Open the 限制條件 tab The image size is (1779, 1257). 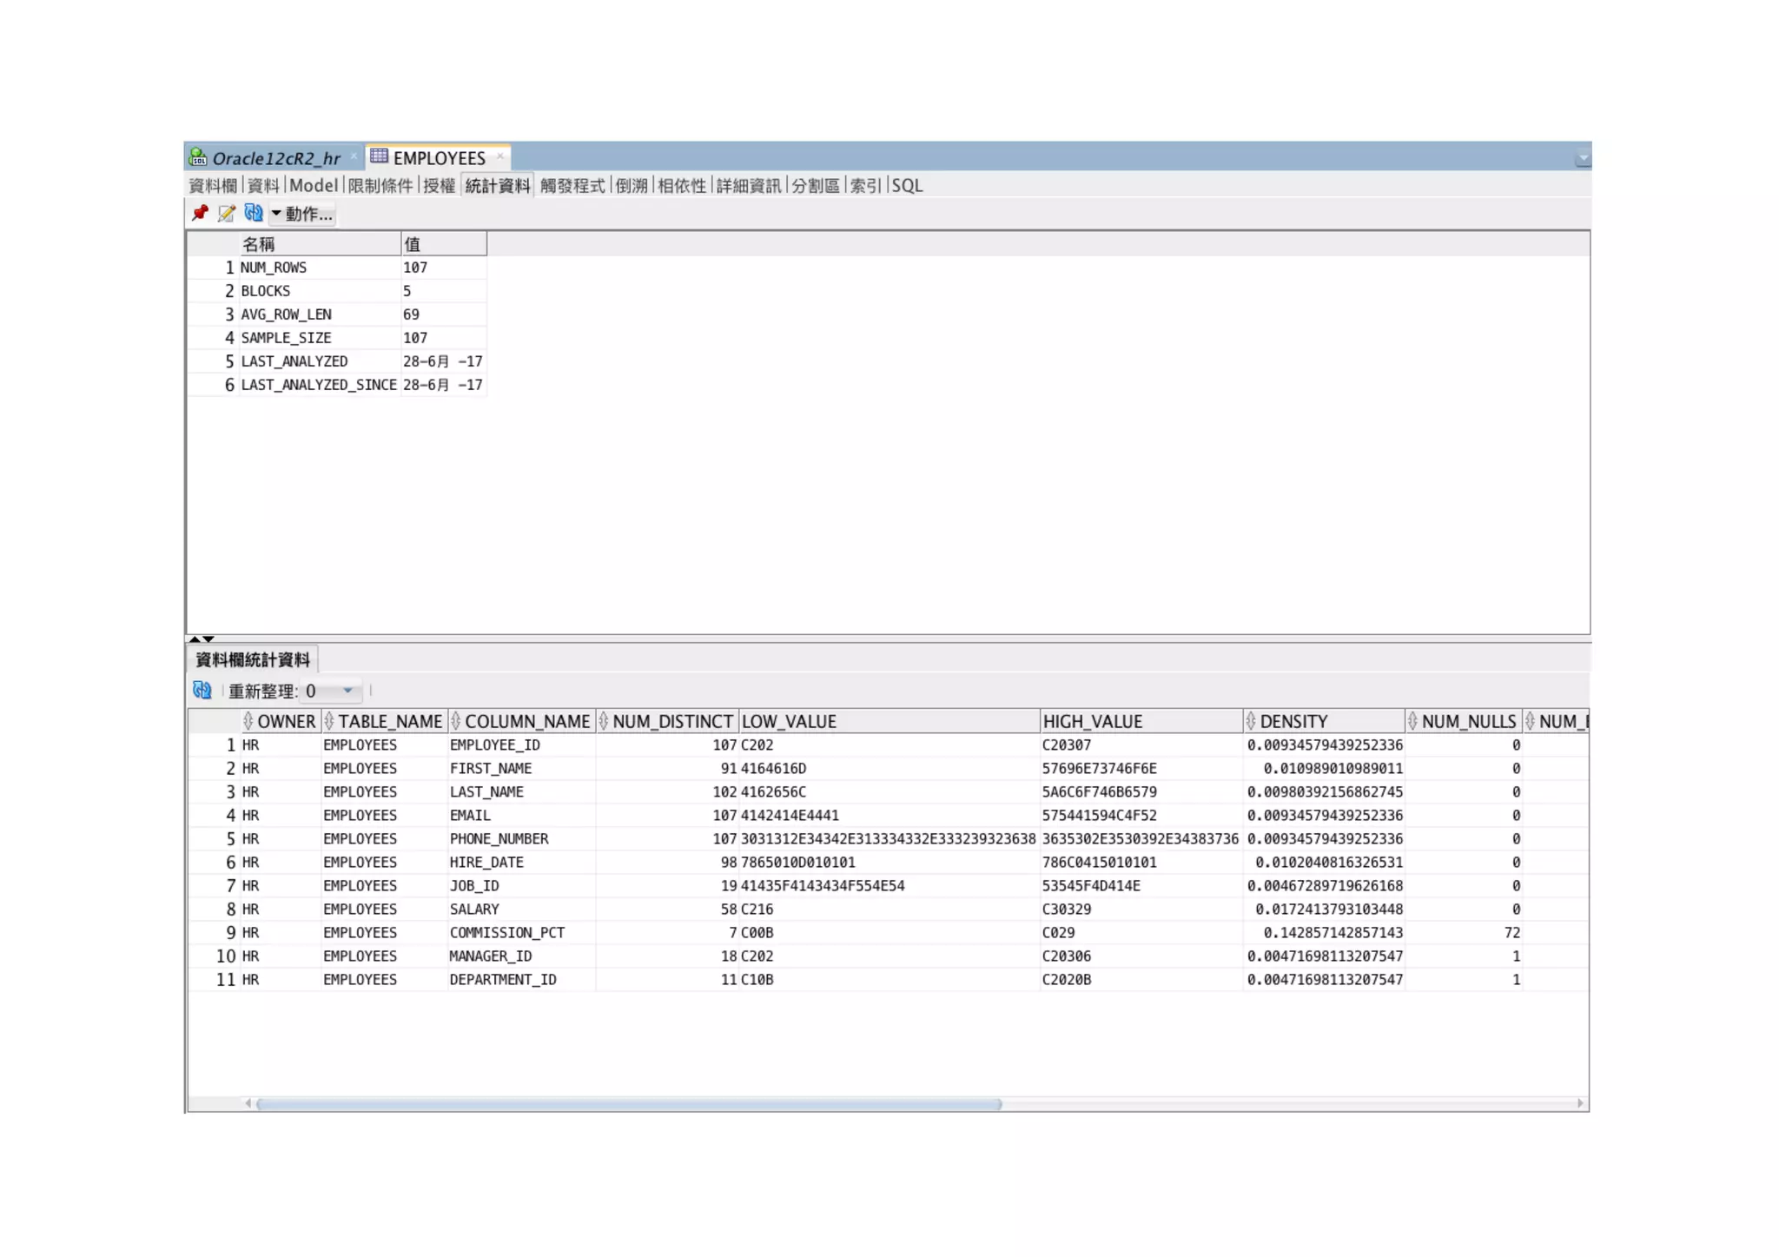[380, 185]
